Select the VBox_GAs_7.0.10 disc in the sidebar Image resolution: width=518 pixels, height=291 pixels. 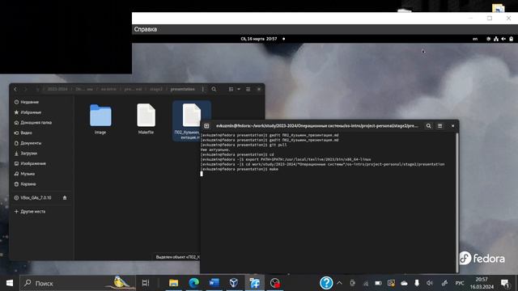point(36,197)
